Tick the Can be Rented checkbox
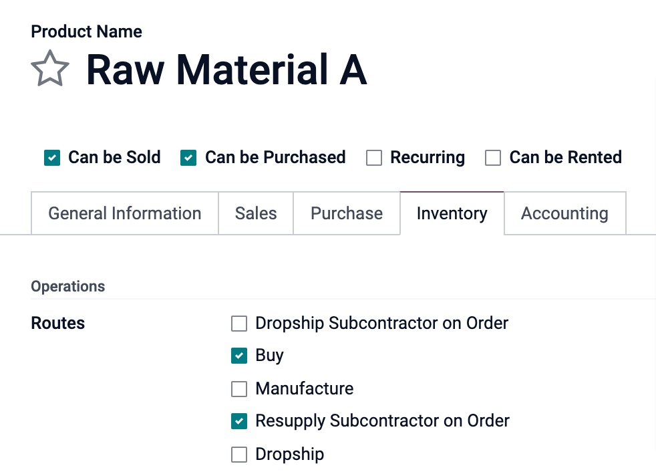Image resolution: width=656 pixels, height=476 pixels. (x=493, y=158)
